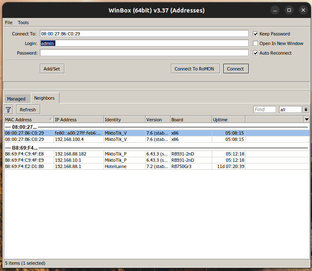The width and height of the screenshot is (312, 271).
Task: Click the 'all' filter combo field
Action: click(290, 110)
